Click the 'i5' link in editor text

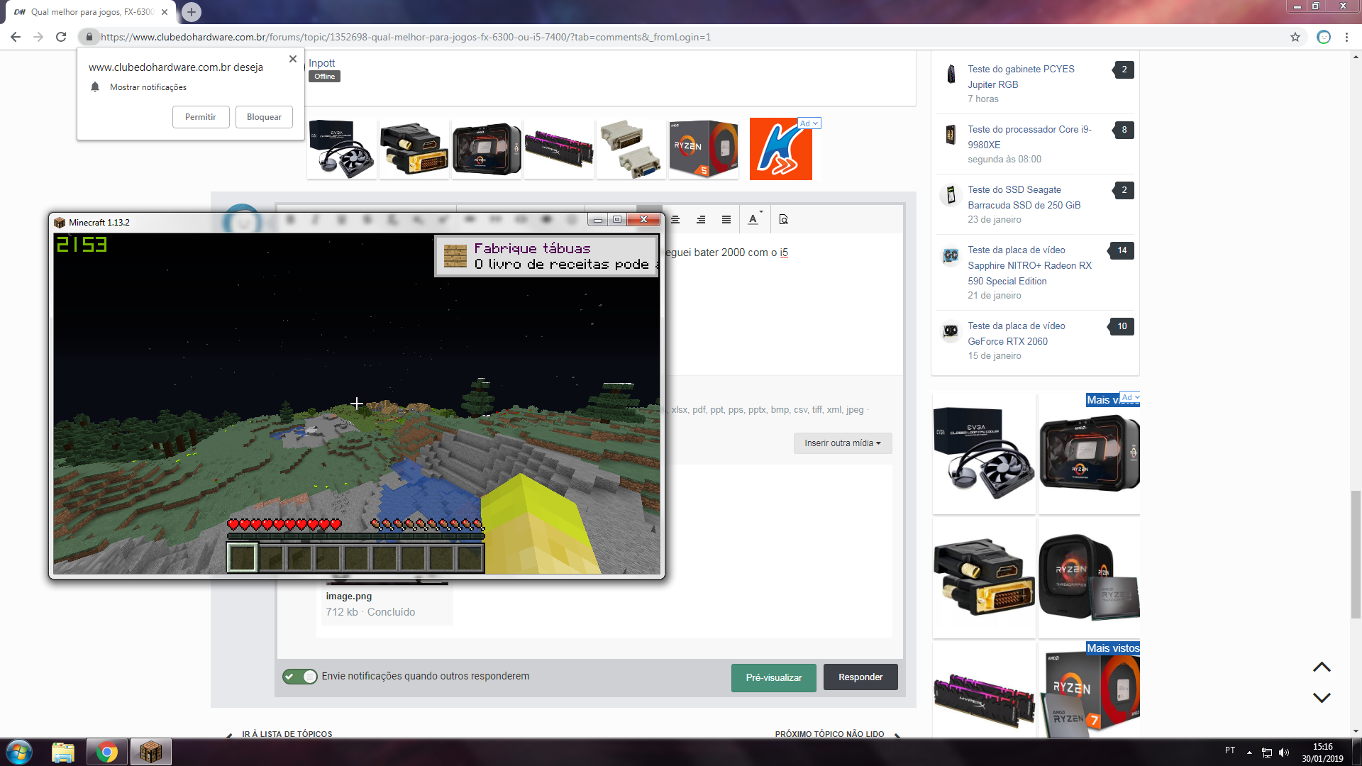click(784, 252)
